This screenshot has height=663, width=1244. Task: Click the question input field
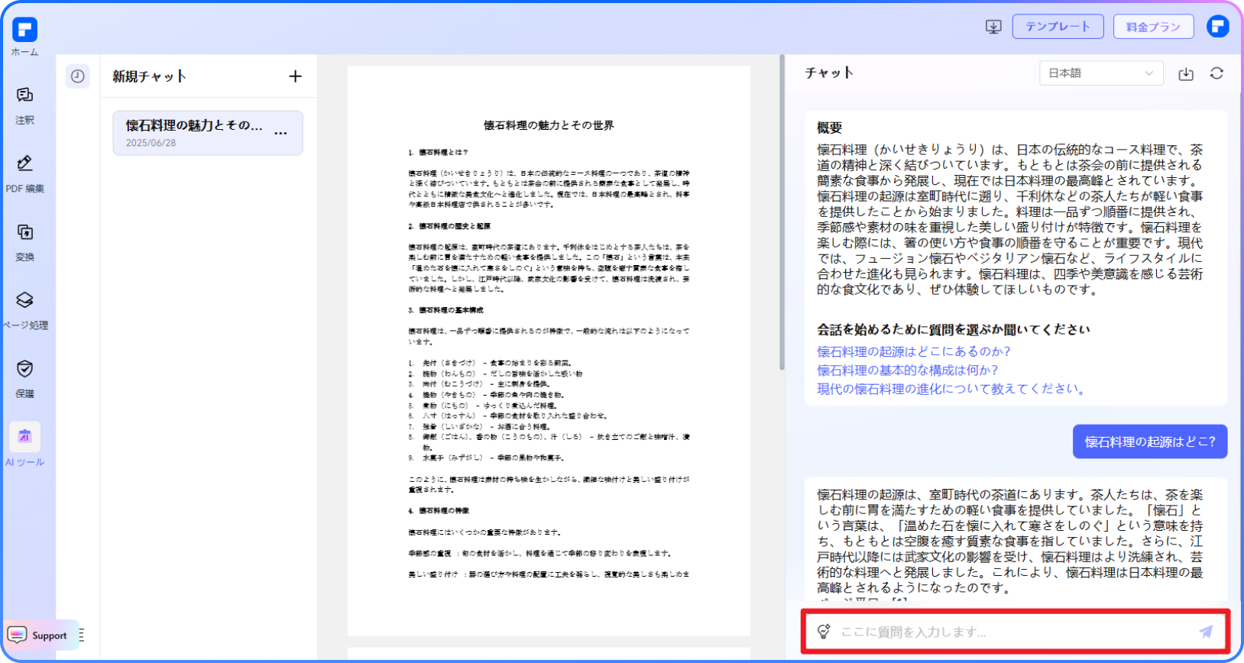[x=1015, y=632]
